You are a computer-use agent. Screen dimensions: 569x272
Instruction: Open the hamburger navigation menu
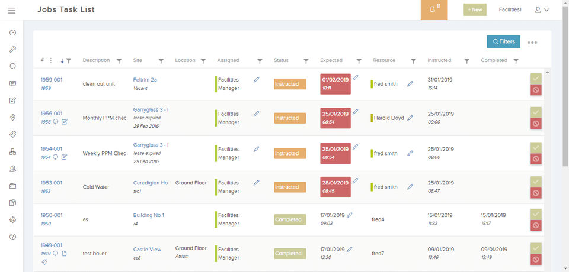point(12,10)
